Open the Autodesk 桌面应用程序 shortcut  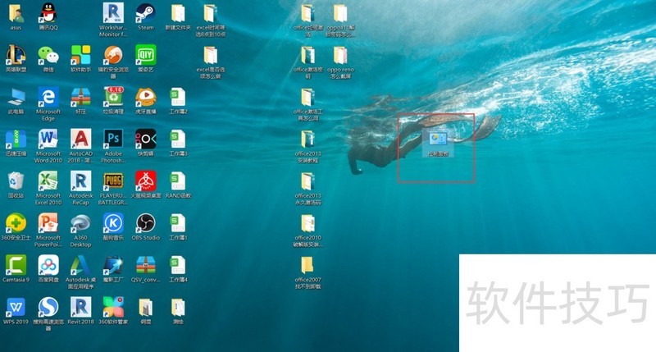[x=80, y=265]
